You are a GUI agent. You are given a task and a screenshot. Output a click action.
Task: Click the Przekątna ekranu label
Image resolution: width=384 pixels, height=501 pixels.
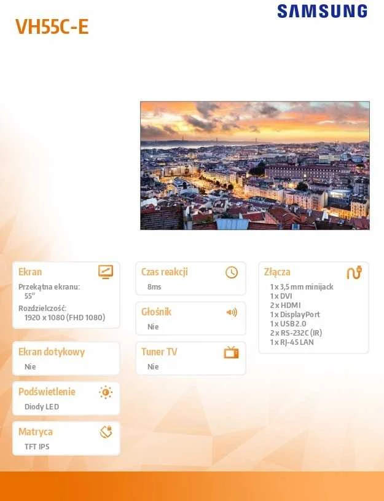click(49, 286)
